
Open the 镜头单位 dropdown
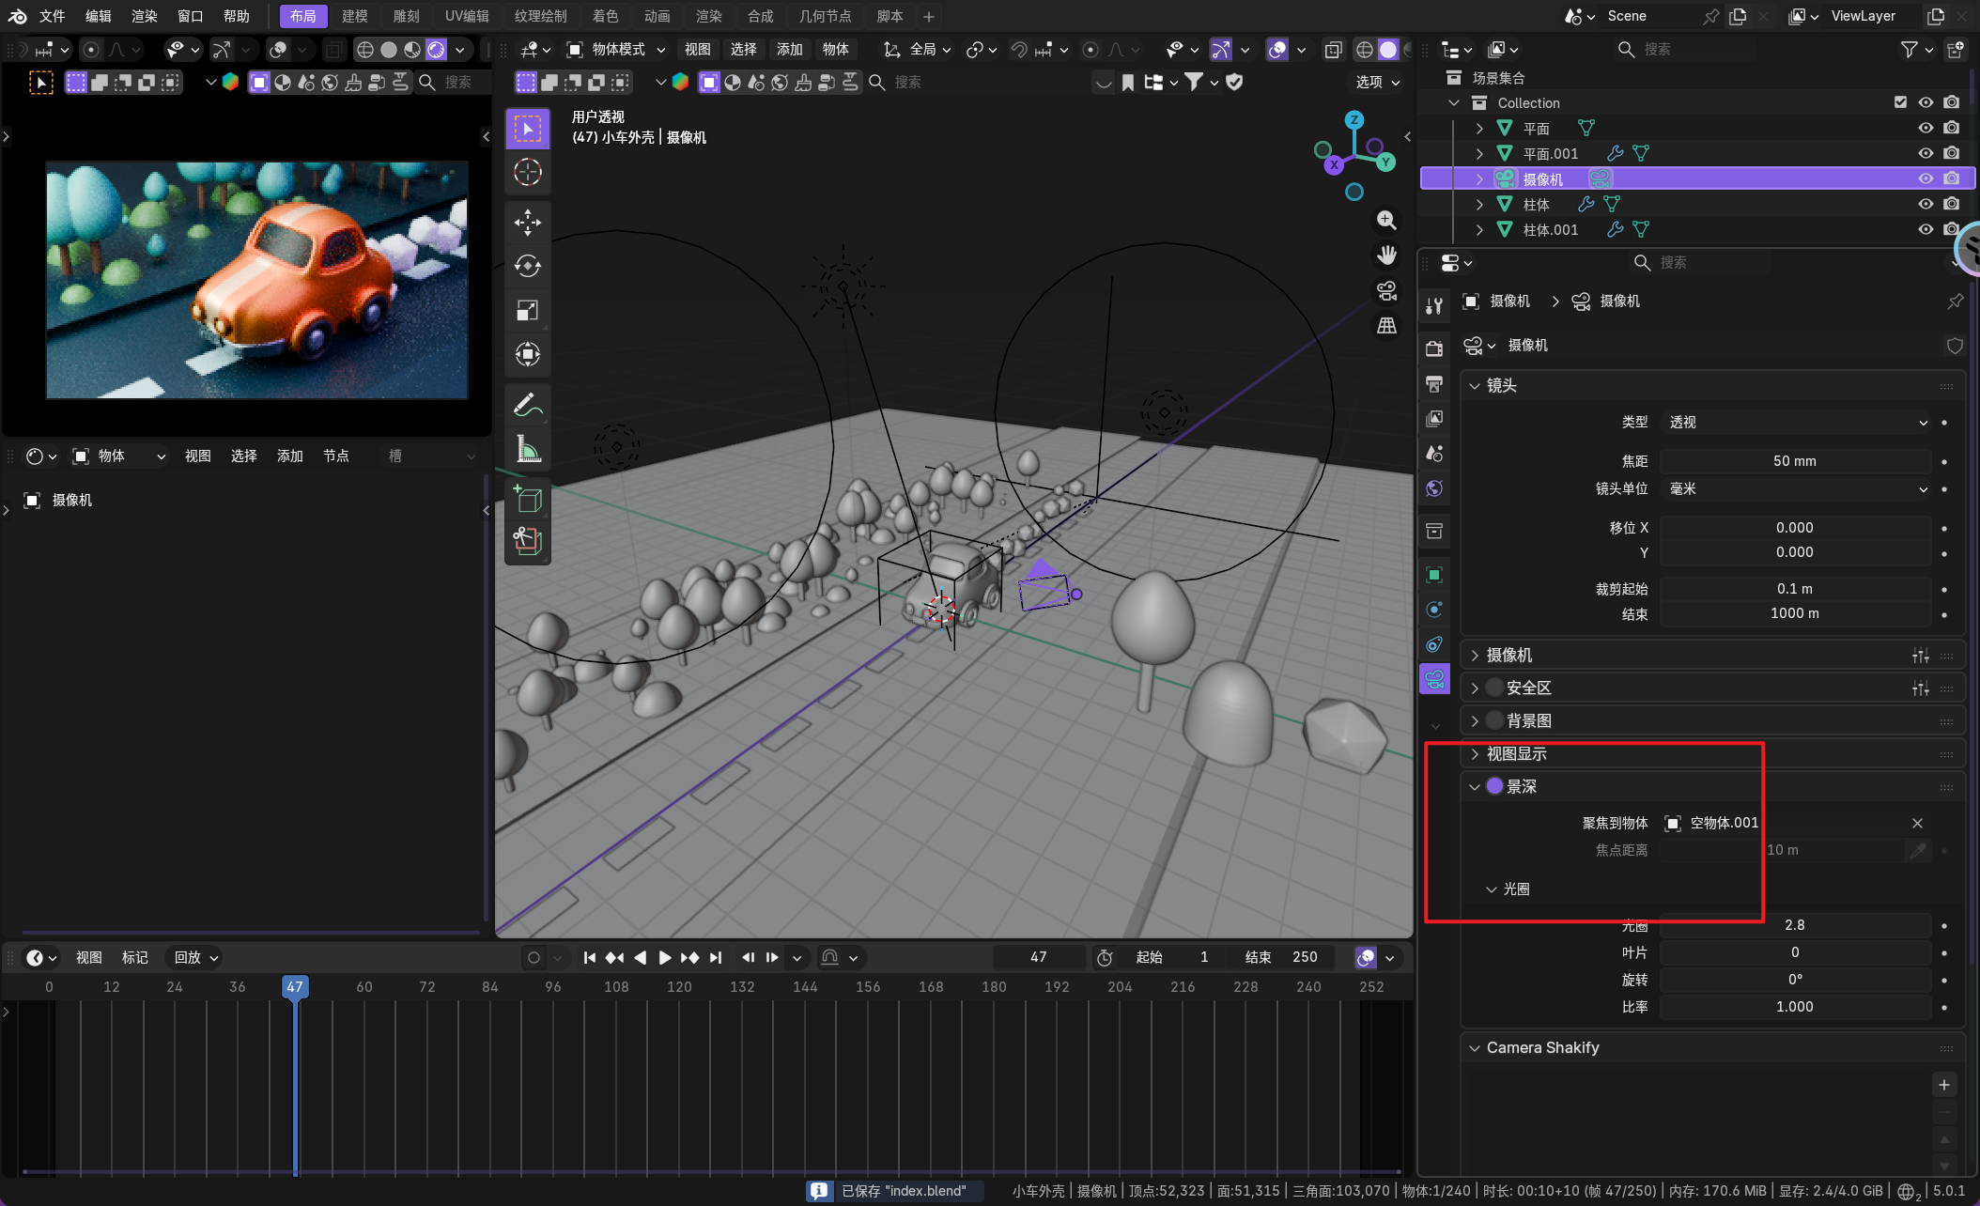(1796, 489)
